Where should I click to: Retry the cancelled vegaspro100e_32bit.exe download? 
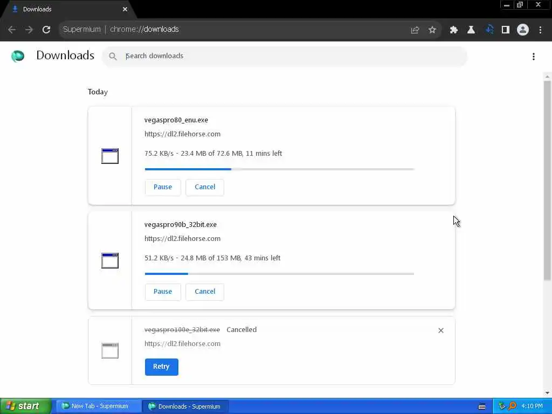pyautogui.click(x=161, y=367)
